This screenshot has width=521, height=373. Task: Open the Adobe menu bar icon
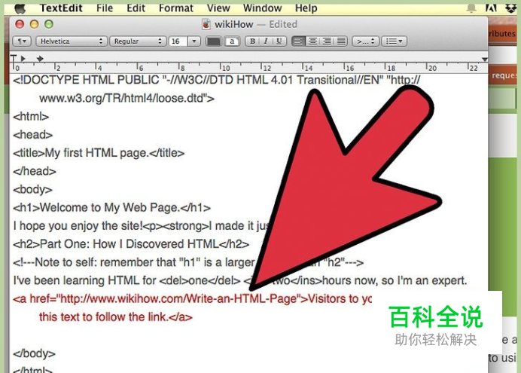491,8
